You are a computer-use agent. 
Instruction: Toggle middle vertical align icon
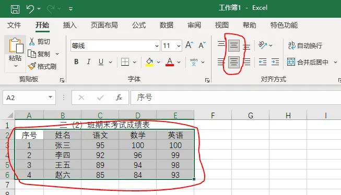[234, 45]
